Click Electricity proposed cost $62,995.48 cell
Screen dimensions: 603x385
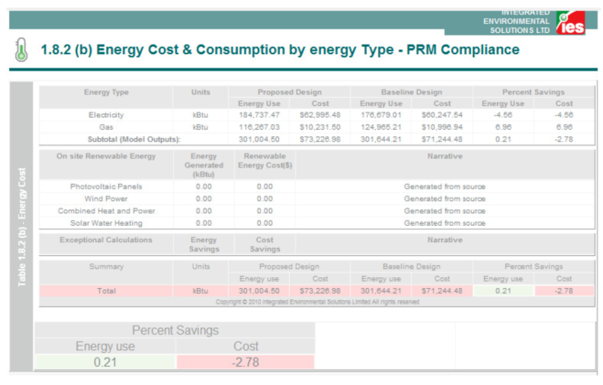(320, 115)
